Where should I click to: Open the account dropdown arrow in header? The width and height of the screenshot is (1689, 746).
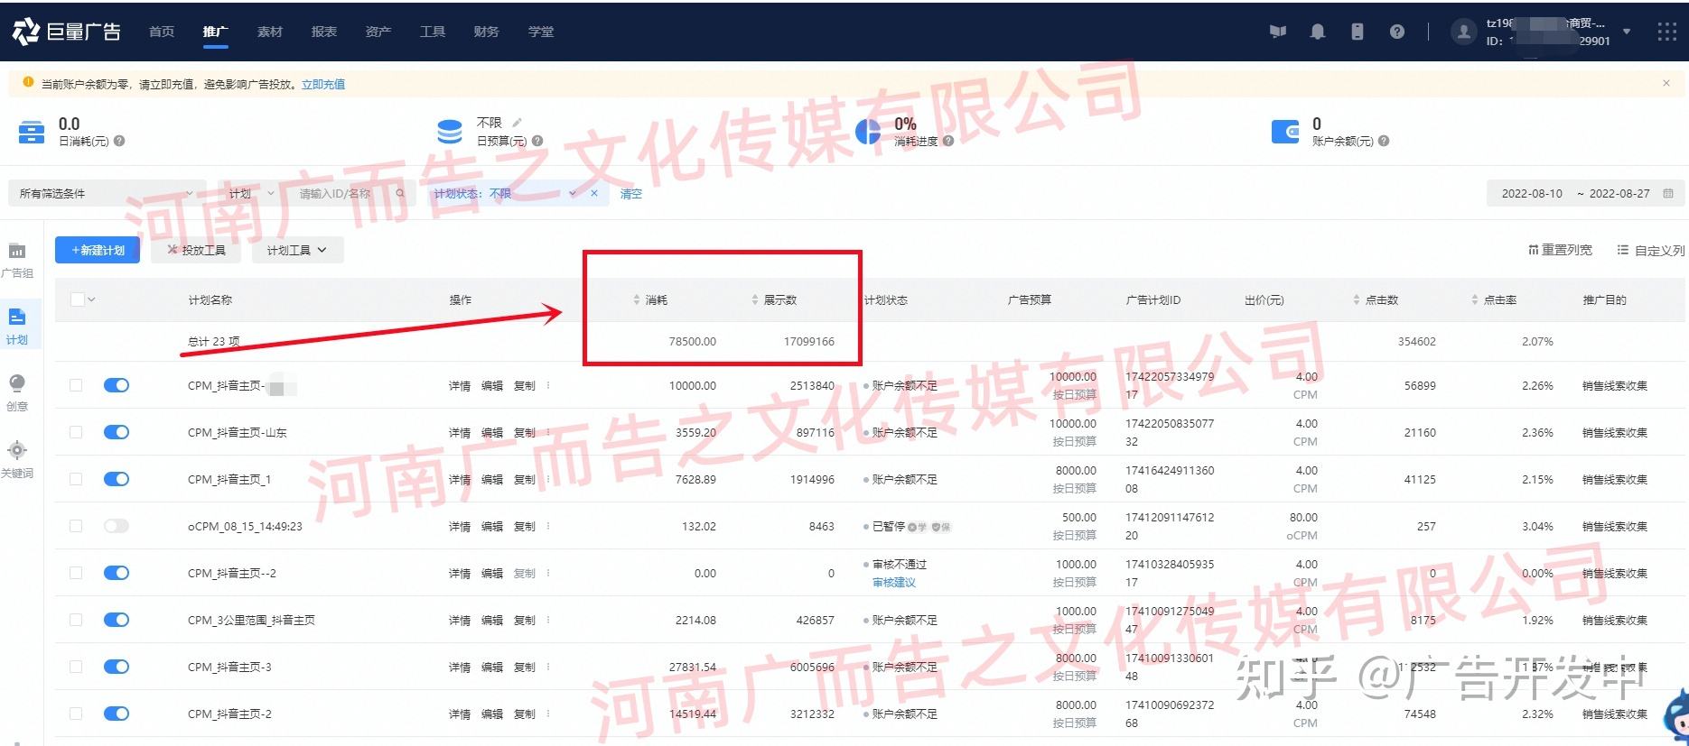coord(1627,32)
